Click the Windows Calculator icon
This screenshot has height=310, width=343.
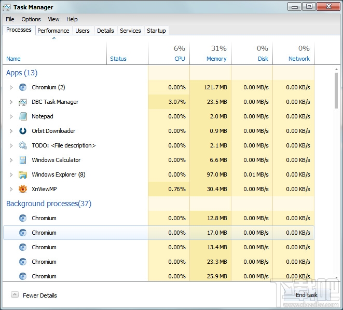(x=23, y=160)
